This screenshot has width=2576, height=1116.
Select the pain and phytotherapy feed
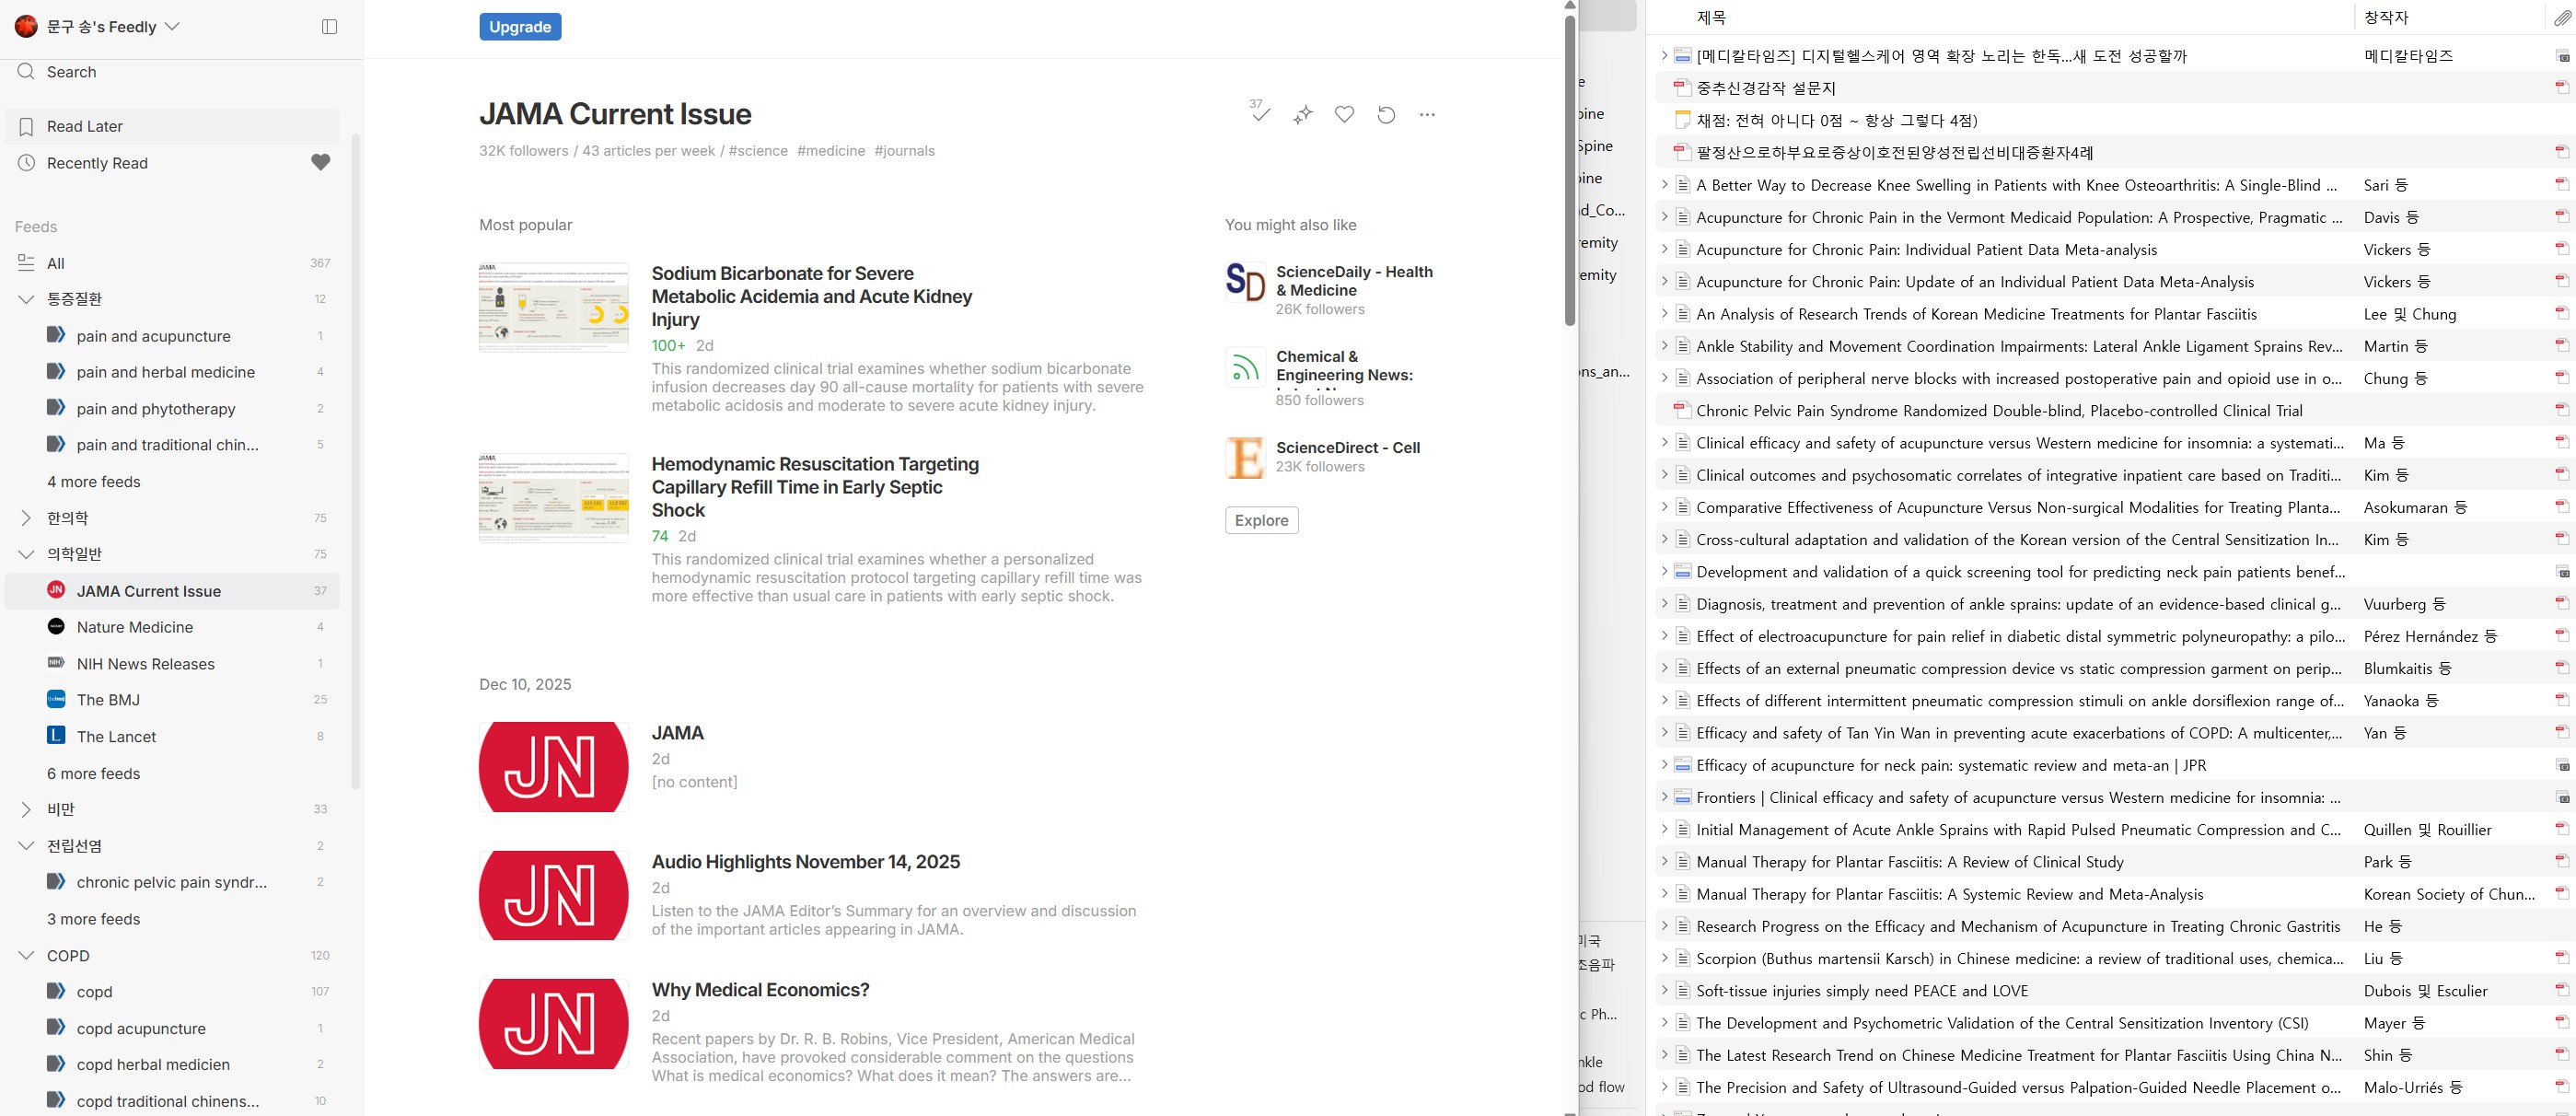coord(156,408)
